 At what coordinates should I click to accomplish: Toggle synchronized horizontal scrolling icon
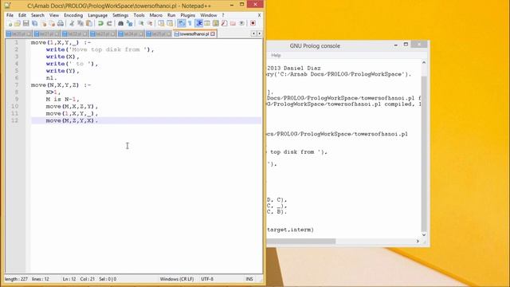coord(170,23)
